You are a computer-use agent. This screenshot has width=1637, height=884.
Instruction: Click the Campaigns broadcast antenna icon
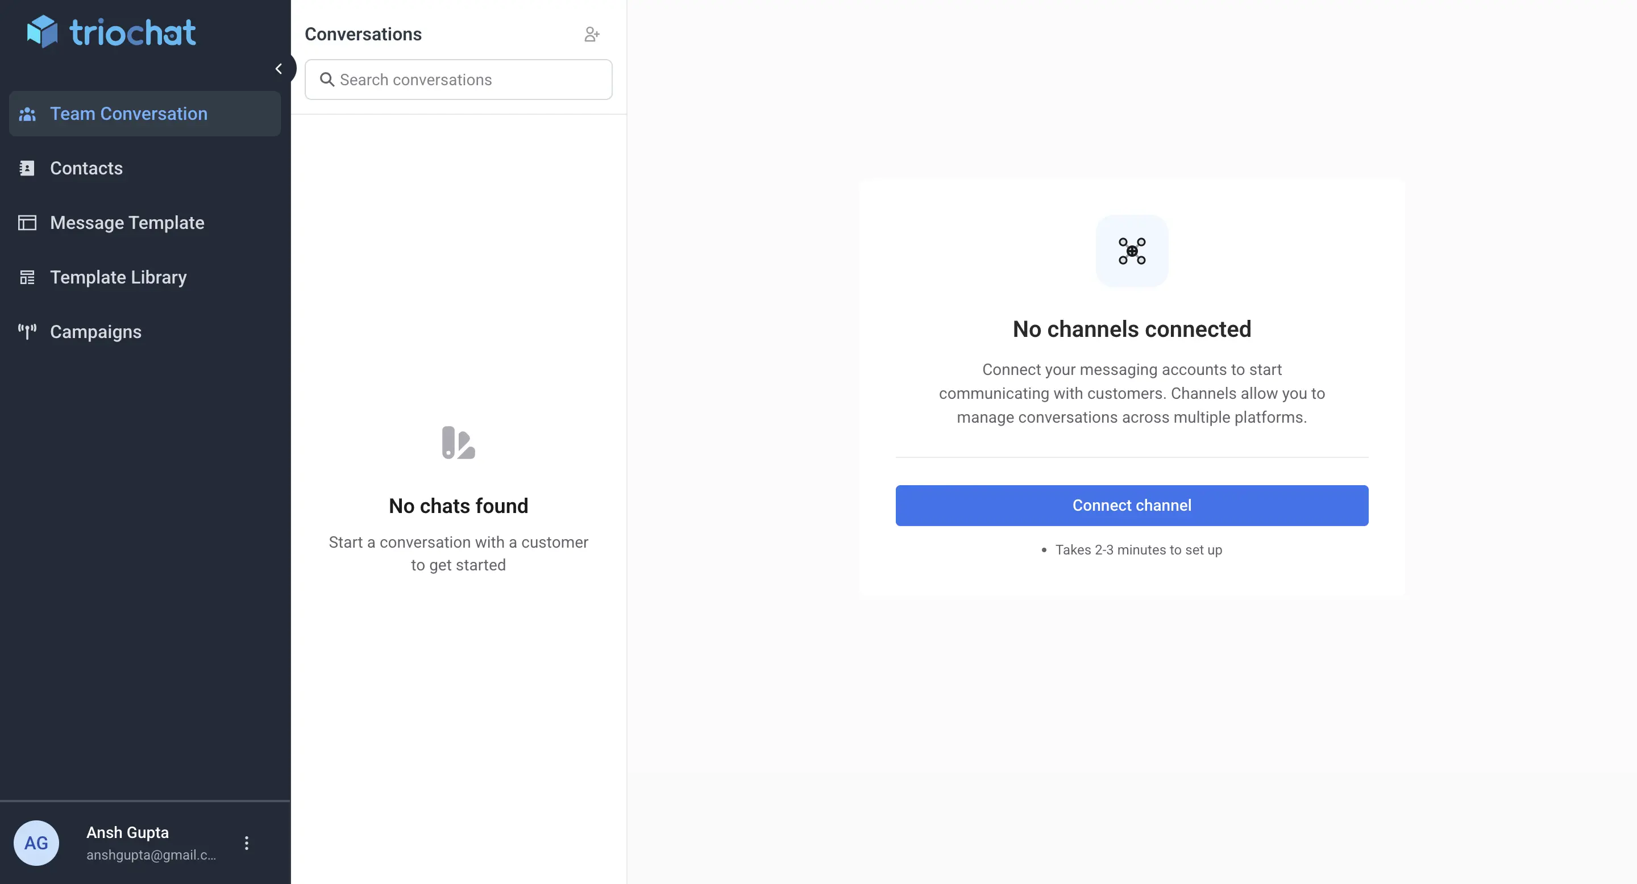27,332
